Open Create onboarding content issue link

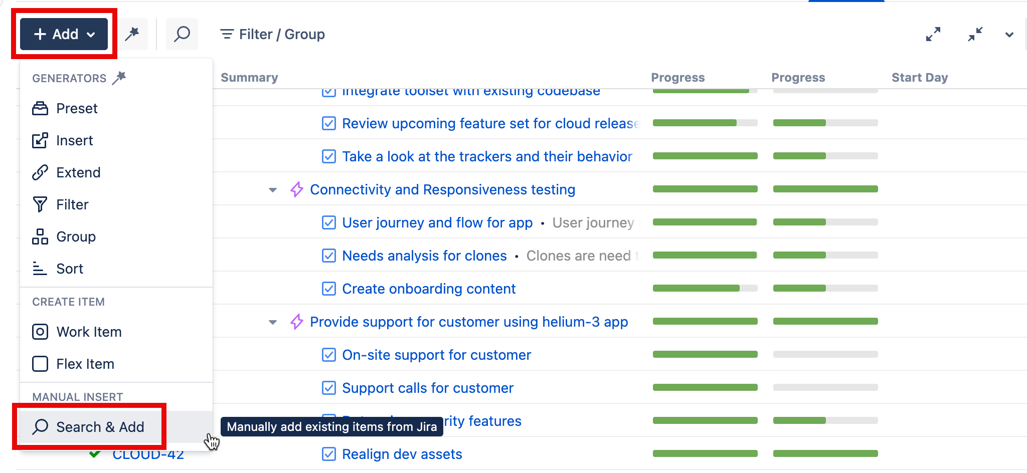pyautogui.click(x=428, y=289)
